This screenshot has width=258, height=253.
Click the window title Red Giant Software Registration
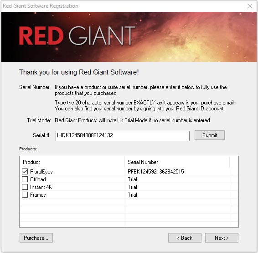tap(41, 6)
